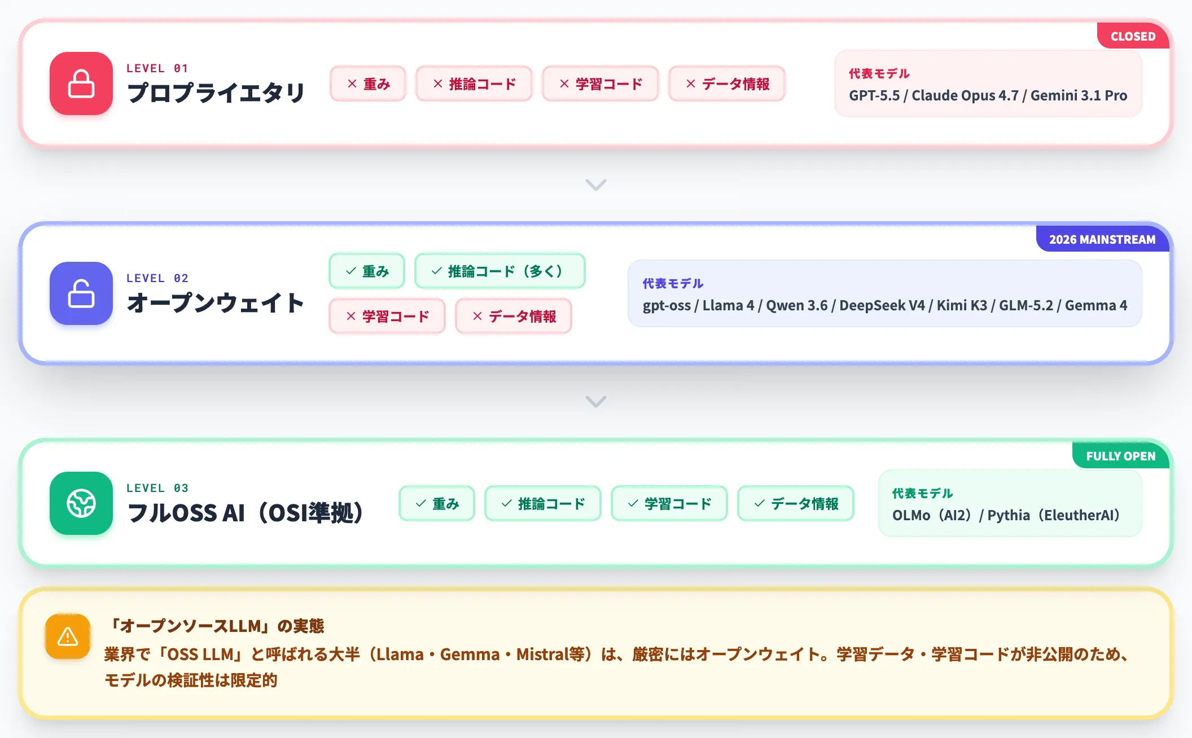Viewport: 1192px width, 738px height.
Task: Click the purple open lock icon
Action: [81, 293]
